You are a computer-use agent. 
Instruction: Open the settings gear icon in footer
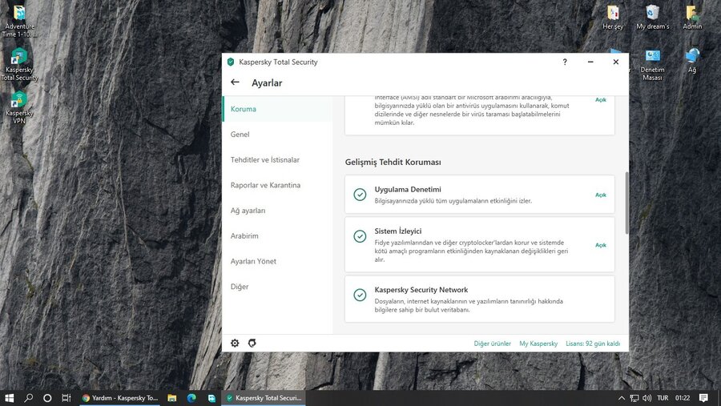pos(235,343)
